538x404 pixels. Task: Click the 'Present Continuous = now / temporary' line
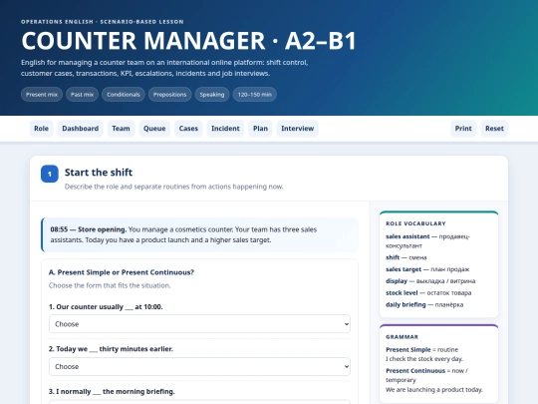[426, 375]
